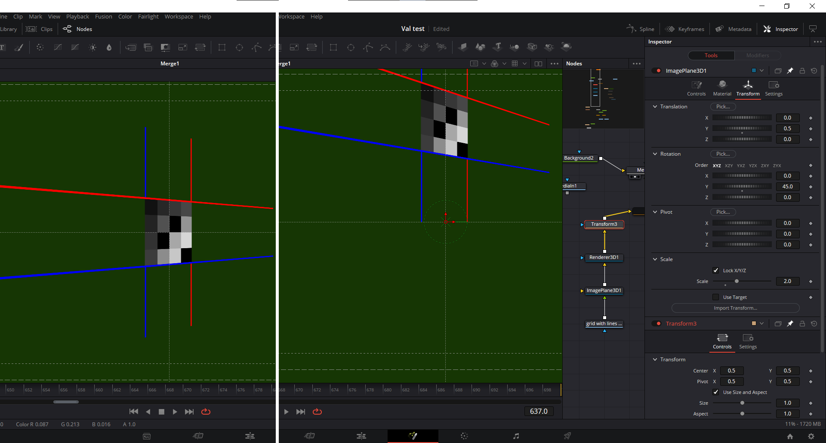Toggle the Inspector panel button

pyautogui.click(x=780, y=29)
